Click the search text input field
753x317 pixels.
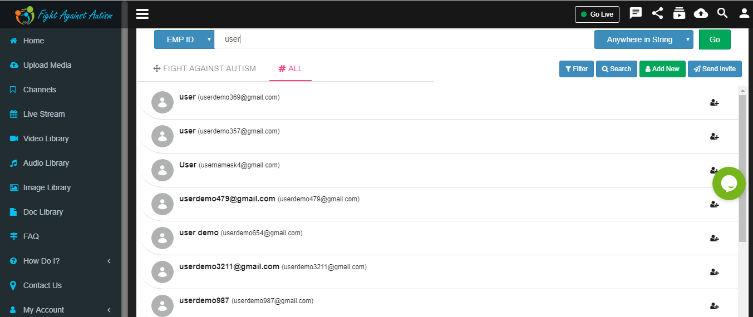(404, 39)
